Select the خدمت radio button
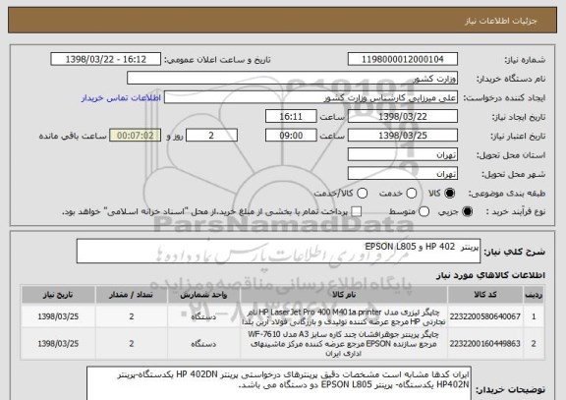Viewport: 566px width, 400px height. click(411, 194)
